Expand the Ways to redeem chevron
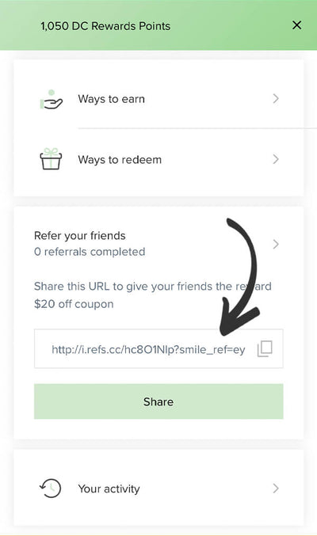The width and height of the screenshot is (317, 536). point(276,159)
